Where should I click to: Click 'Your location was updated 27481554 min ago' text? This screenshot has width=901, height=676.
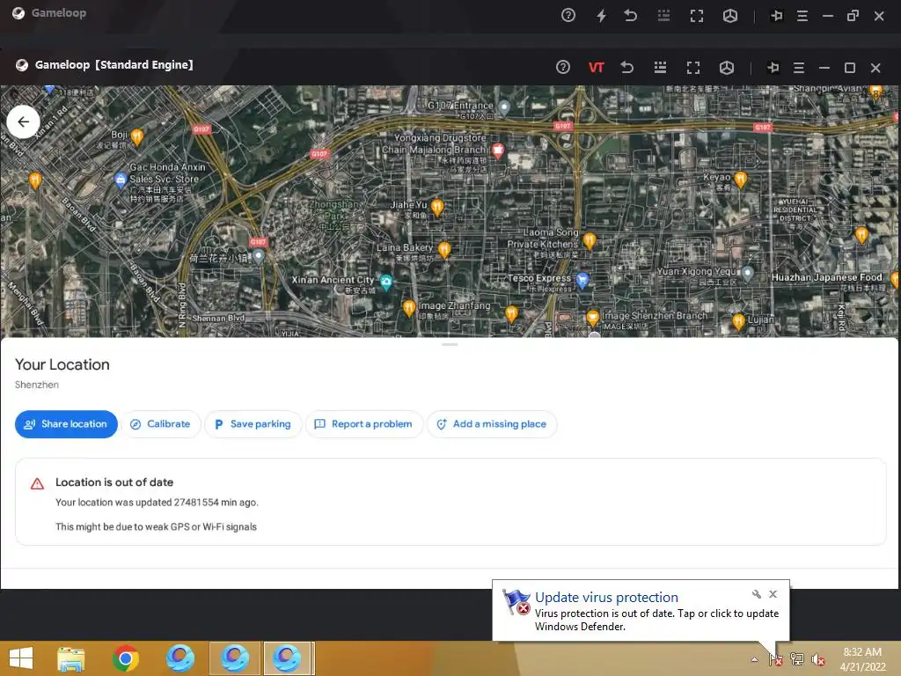pyautogui.click(x=157, y=503)
